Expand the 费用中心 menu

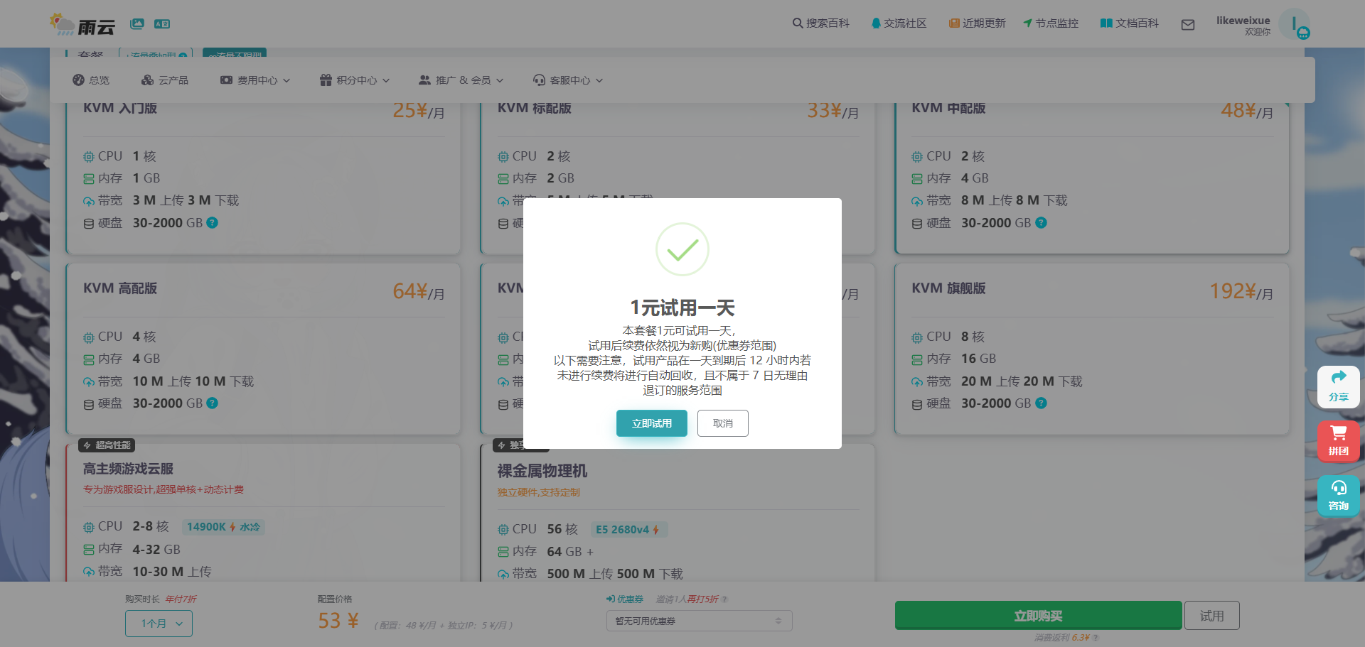click(x=255, y=80)
